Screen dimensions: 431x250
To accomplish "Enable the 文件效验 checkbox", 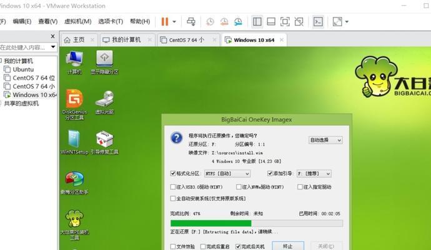I will click(x=173, y=246).
